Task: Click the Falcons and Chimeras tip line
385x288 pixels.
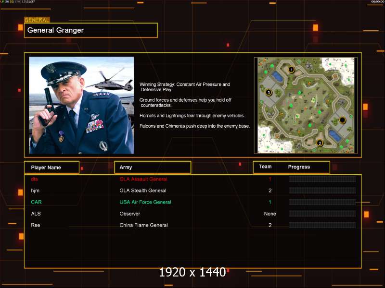Action: pyautogui.click(x=195, y=126)
